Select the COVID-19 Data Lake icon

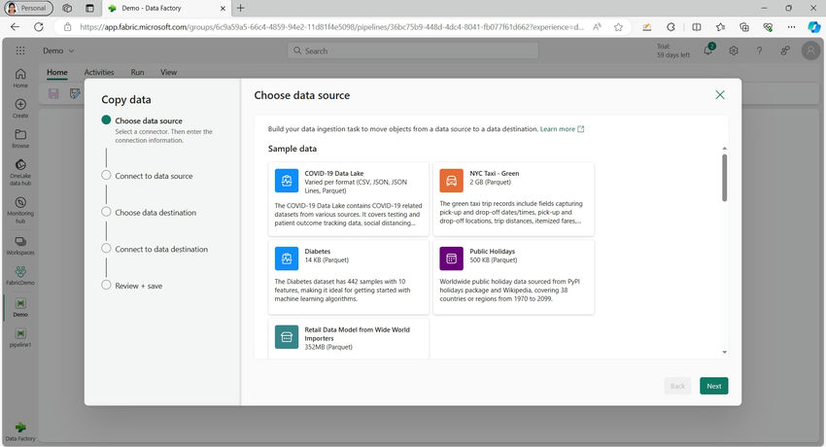pyautogui.click(x=287, y=181)
